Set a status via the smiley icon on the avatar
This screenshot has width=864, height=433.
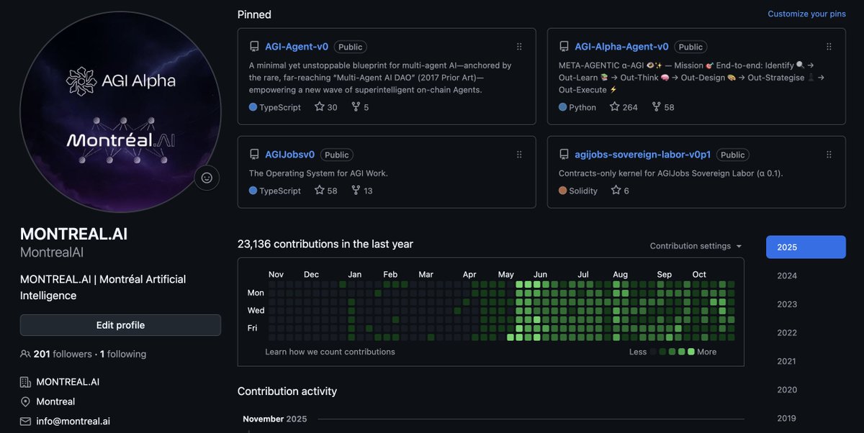click(207, 178)
